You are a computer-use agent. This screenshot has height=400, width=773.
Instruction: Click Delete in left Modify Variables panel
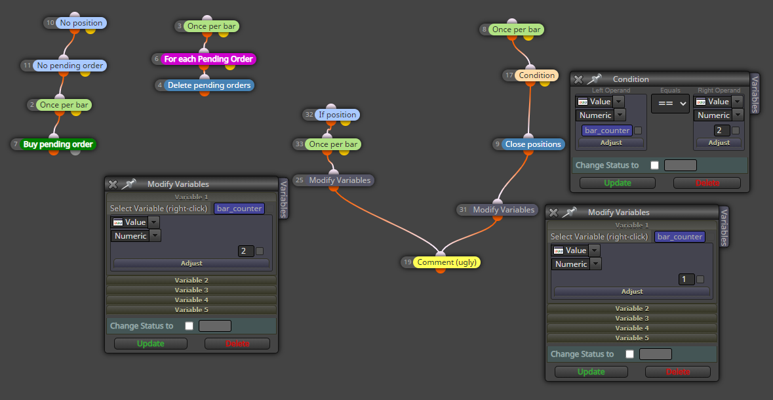[x=237, y=344]
